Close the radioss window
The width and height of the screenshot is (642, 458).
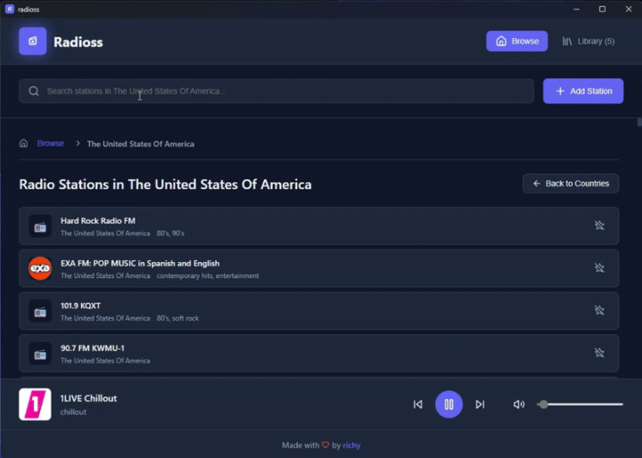coord(629,9)
